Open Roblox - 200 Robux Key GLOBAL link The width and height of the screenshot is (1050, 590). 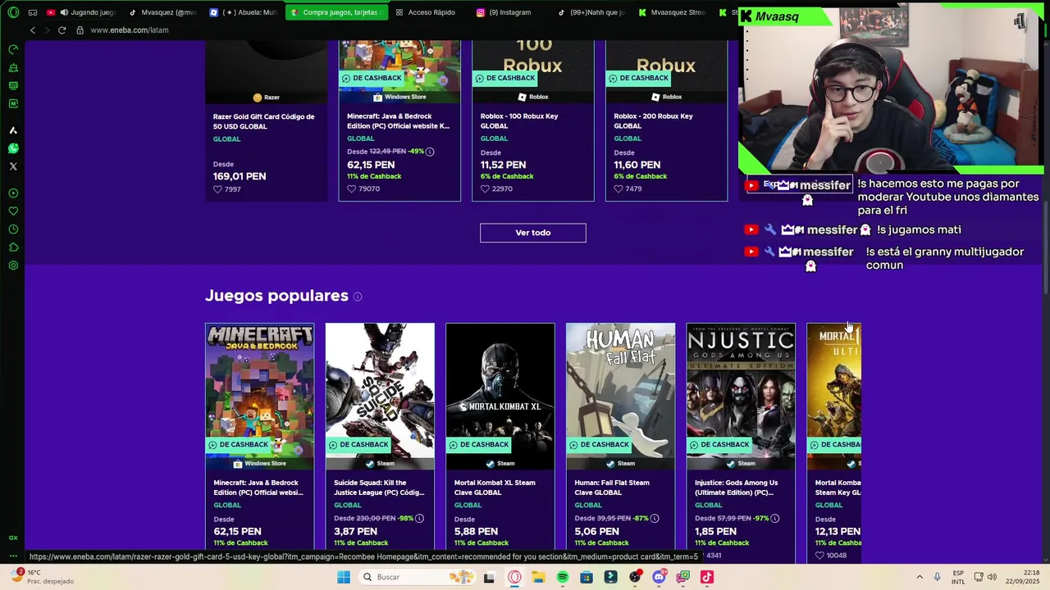[x=653, y=120]
